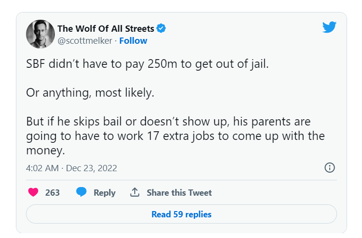362x238 pixels.
Task: Like the tweet with the heart icon
Action: [33, 192]
